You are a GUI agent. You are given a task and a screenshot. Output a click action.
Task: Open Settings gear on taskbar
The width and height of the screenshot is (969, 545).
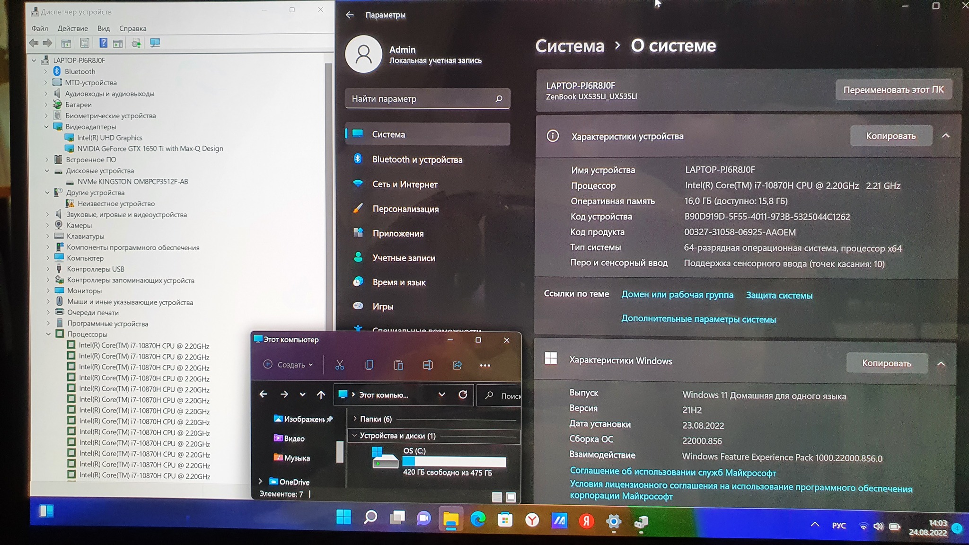614,521
